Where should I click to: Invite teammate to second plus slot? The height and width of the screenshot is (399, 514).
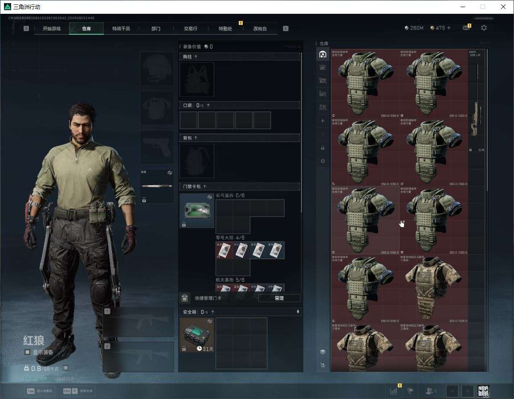click(468, 391)
